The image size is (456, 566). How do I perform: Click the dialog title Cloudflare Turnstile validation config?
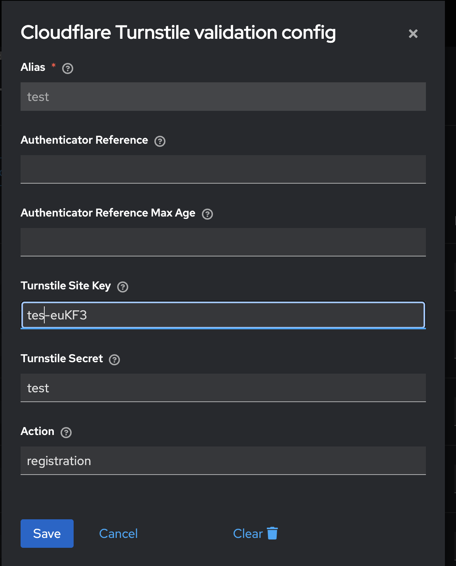(178, 33)
